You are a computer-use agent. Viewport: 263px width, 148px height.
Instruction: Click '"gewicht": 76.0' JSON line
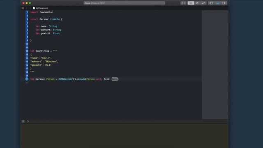pyautogui.click(x=40, y=65)
